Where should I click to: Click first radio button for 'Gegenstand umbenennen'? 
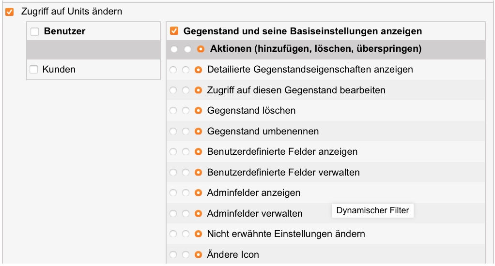(x=173, y=132)
